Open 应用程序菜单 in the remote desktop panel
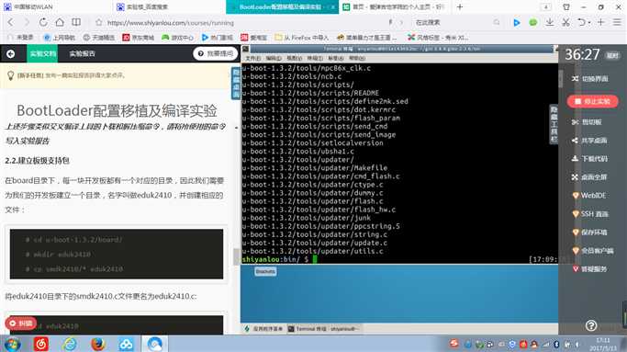Image resolution: width=627 pixels, height=352 pixels. [x=263, y=329]
